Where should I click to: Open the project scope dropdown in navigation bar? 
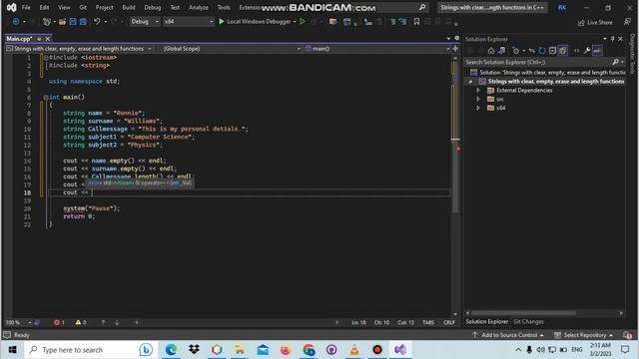click(x=79, y=49)
